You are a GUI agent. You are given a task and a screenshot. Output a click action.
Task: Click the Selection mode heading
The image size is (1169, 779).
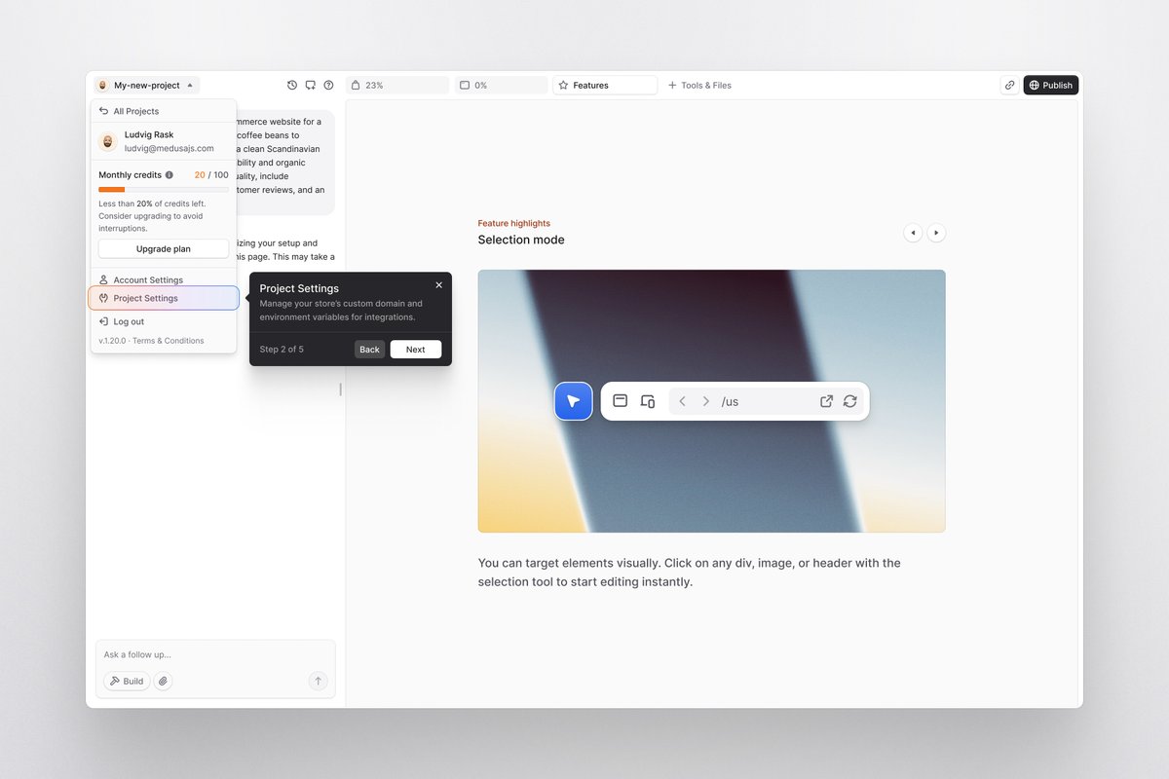(x=521, y=241)
